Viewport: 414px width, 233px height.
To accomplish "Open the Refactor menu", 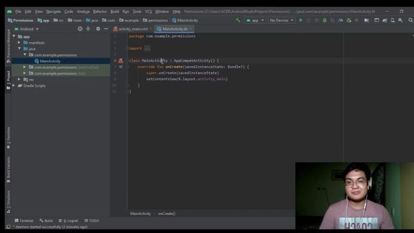I will tap(100, 12).
